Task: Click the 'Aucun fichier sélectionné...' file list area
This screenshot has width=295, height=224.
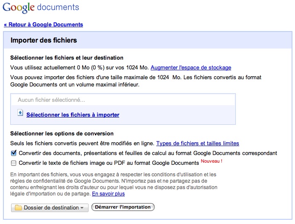Action: [x=123, y=100]
